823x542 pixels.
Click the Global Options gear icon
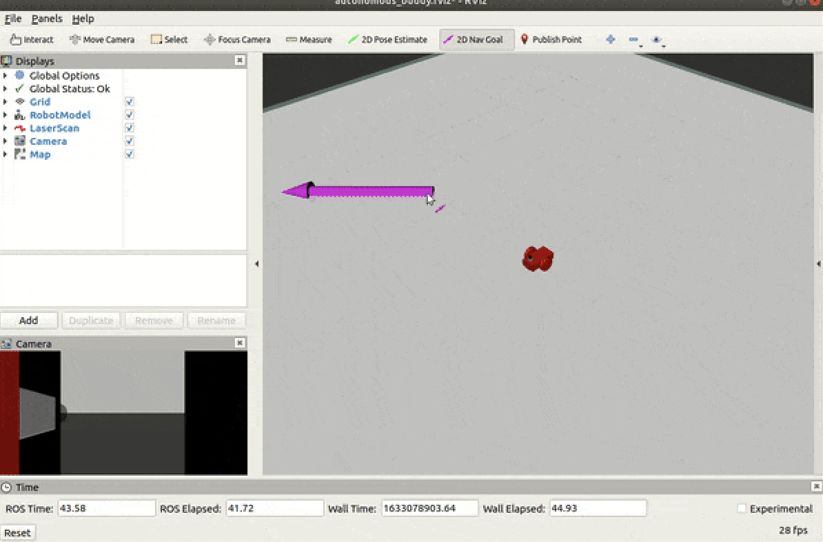(20, 75)
